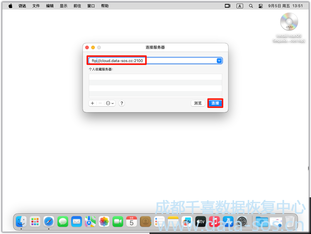Open Control Center from menu bar
Viewport: 311px width, 234px height.
pyautogui.click(x=260, y=6)
